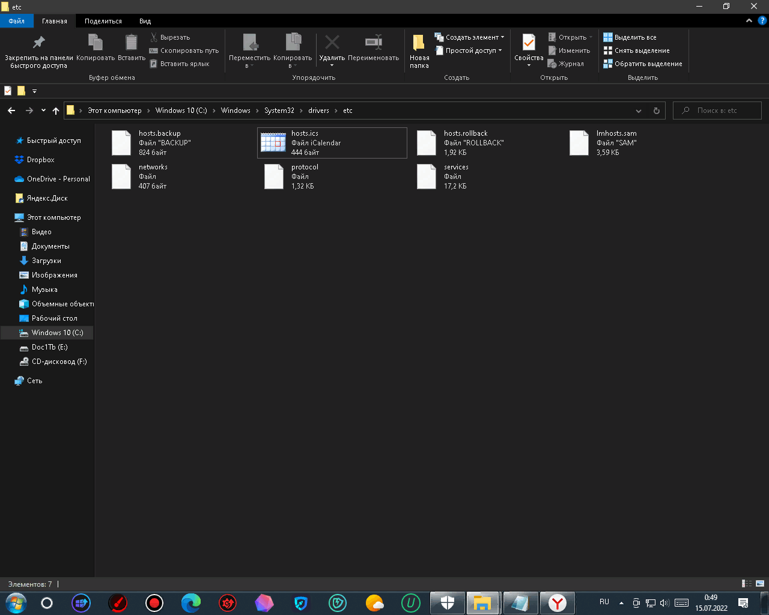Switch to the Вид ribbon tab
This screenshot has height=615, width=769.
pyautogui.click(x=145, y=21)
